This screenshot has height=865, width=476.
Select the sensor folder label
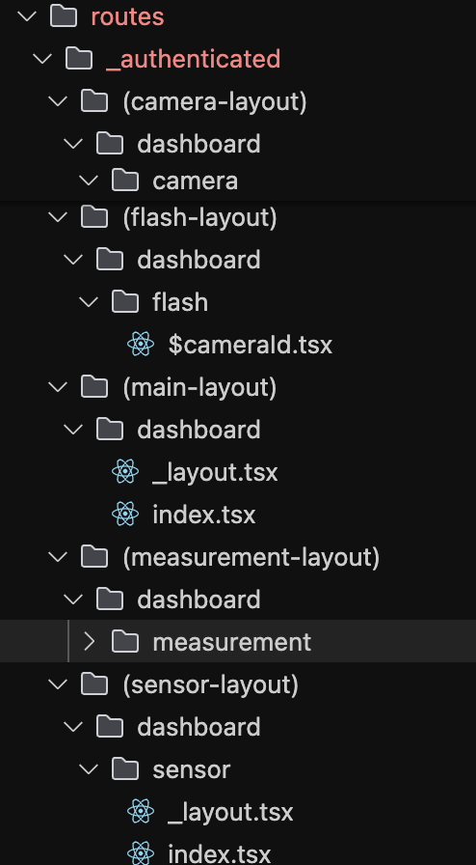[191, 769]
